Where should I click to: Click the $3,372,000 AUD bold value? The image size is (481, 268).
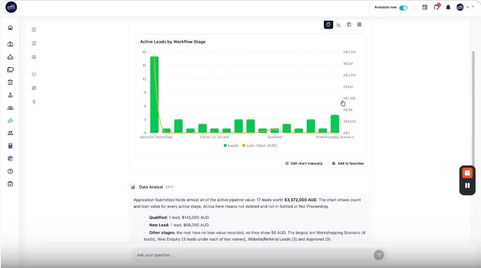pyautogui.click(x=300, y=200)
